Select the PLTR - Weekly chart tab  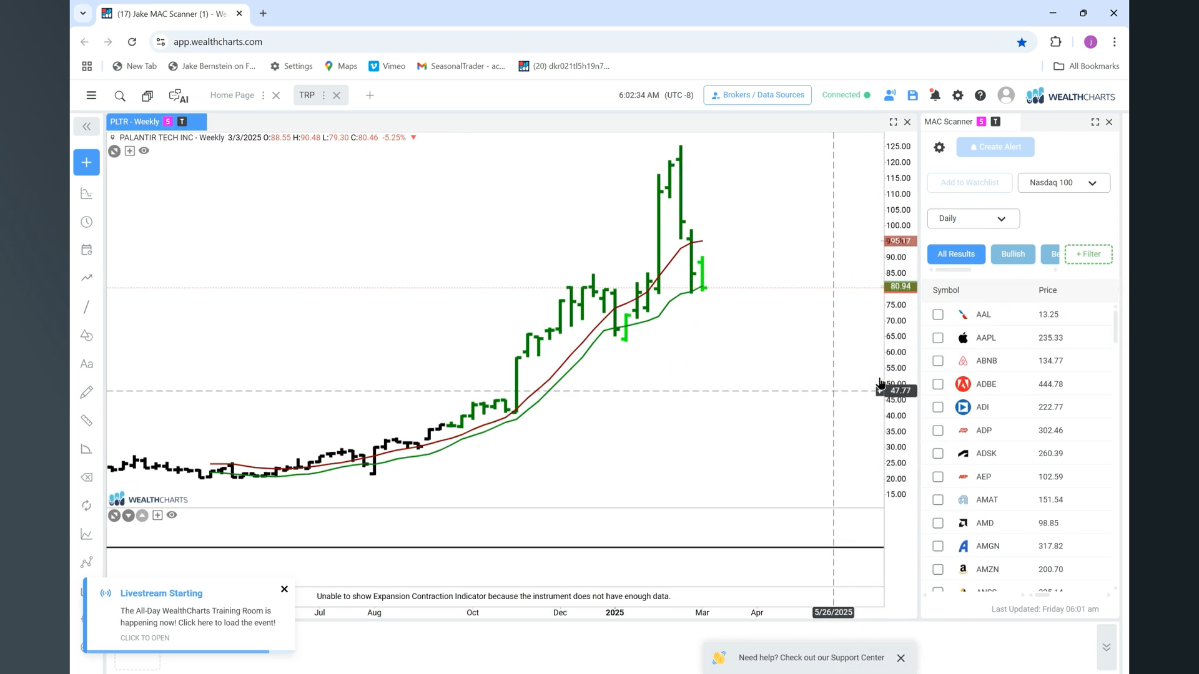click(134, 122)
